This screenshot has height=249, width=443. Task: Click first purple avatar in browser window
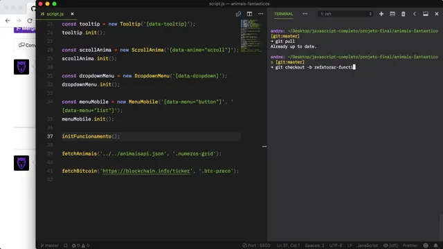(x=21, y=67)
